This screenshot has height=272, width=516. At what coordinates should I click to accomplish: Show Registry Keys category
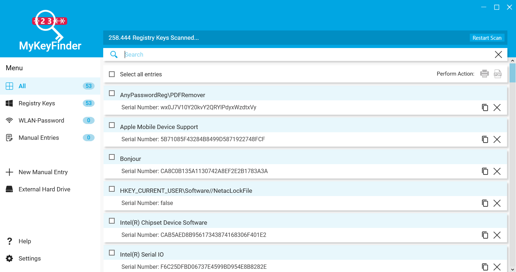pos(50,103)
